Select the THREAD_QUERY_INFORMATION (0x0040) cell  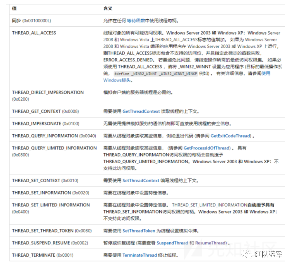point(55,136)
